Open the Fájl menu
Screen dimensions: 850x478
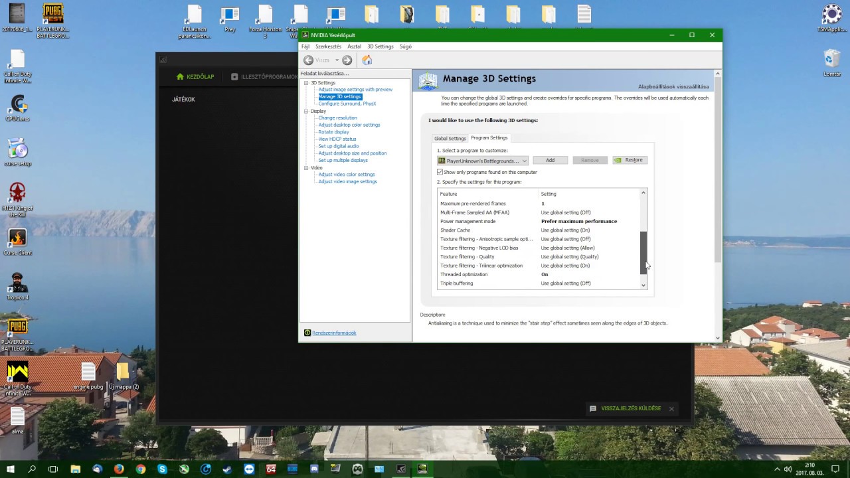tap(305, 46)
